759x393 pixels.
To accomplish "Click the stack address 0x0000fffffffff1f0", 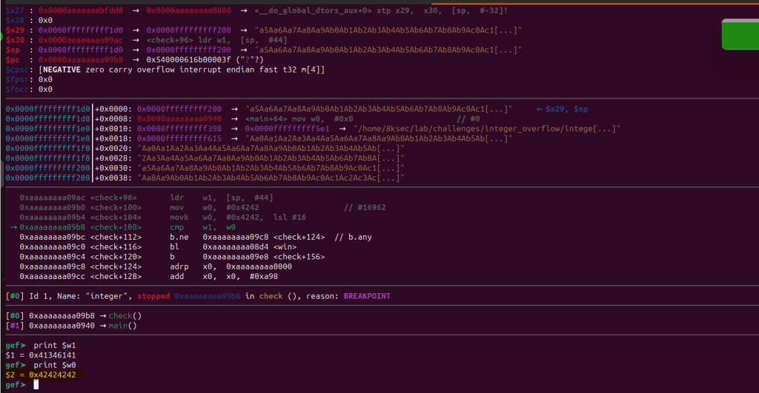I will click(x=48, y=149).
